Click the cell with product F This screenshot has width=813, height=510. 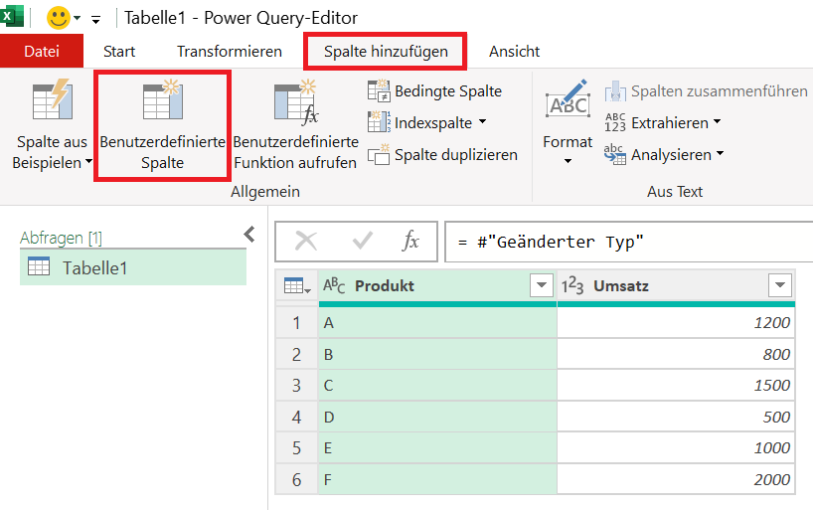(437, 479)
